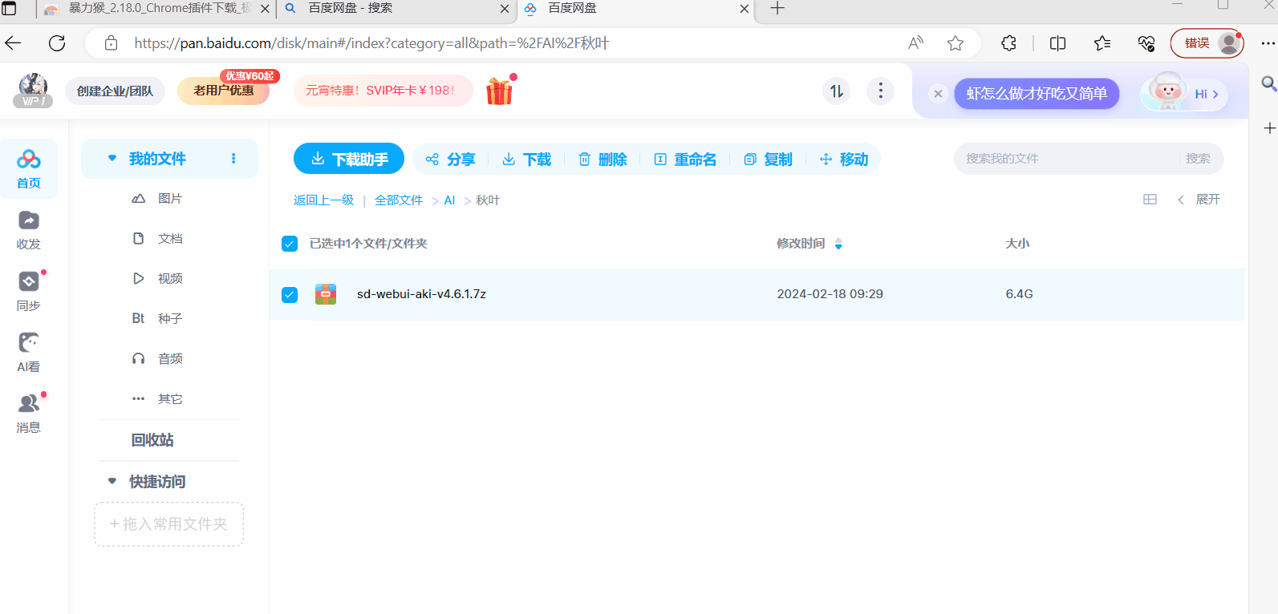This screenshot has width=1278, height=614.
Task: Open the sd-webui-aki archive file icon
Action: (326, 294)
